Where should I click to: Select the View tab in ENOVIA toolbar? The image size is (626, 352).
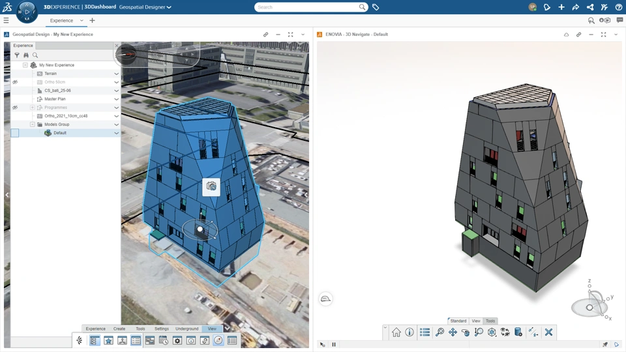pos(476,321)
